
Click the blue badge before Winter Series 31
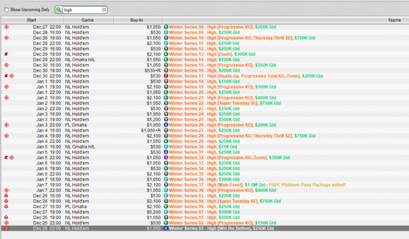[165, 152]
